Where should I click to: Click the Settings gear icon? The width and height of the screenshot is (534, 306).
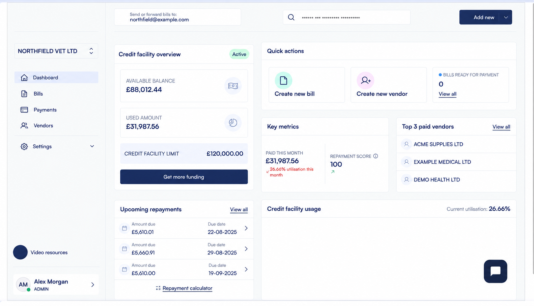pos(24,147)
